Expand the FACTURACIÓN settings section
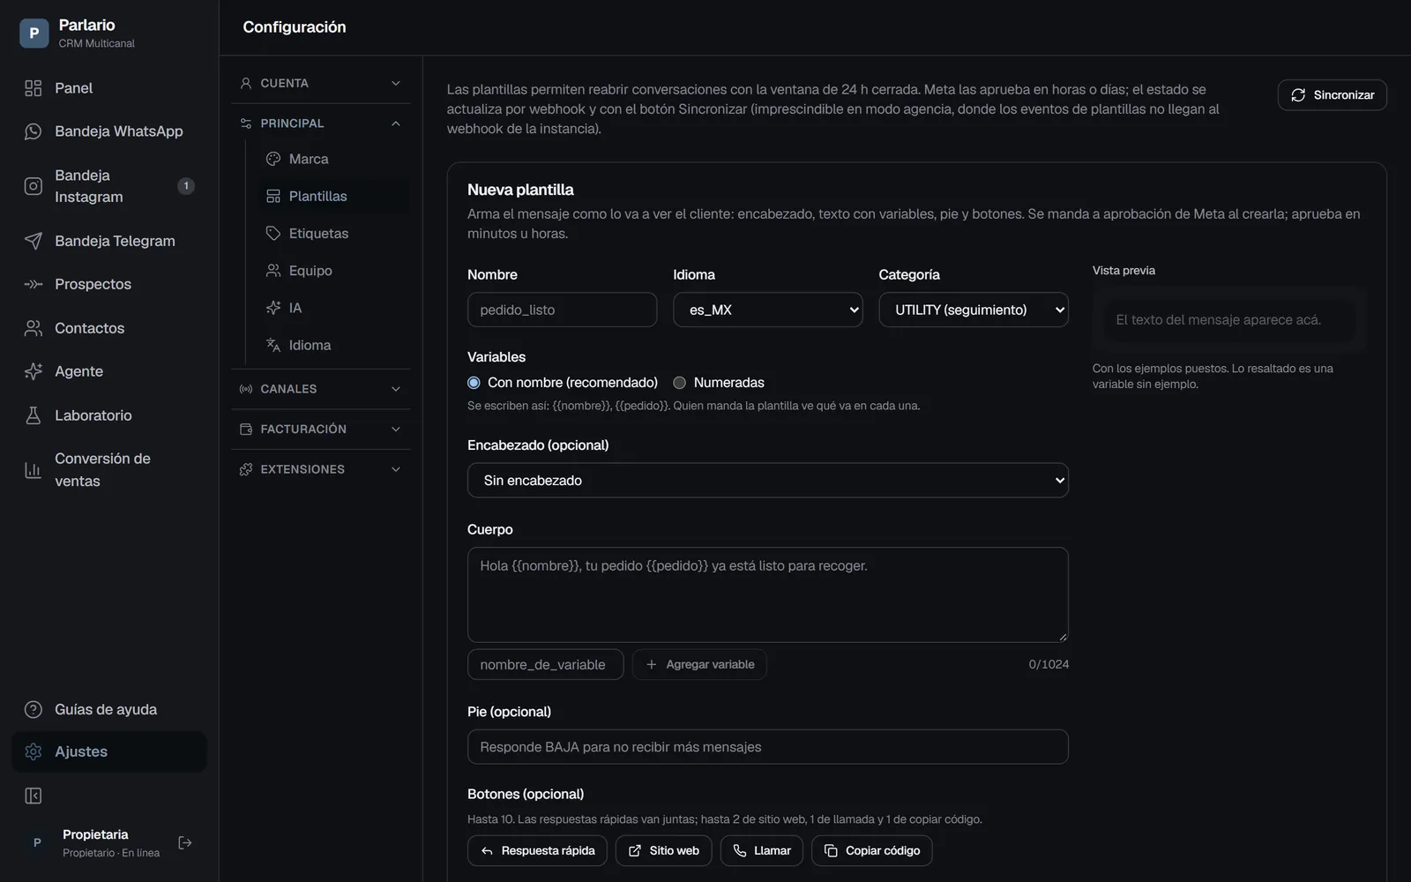 click(321, 430)
